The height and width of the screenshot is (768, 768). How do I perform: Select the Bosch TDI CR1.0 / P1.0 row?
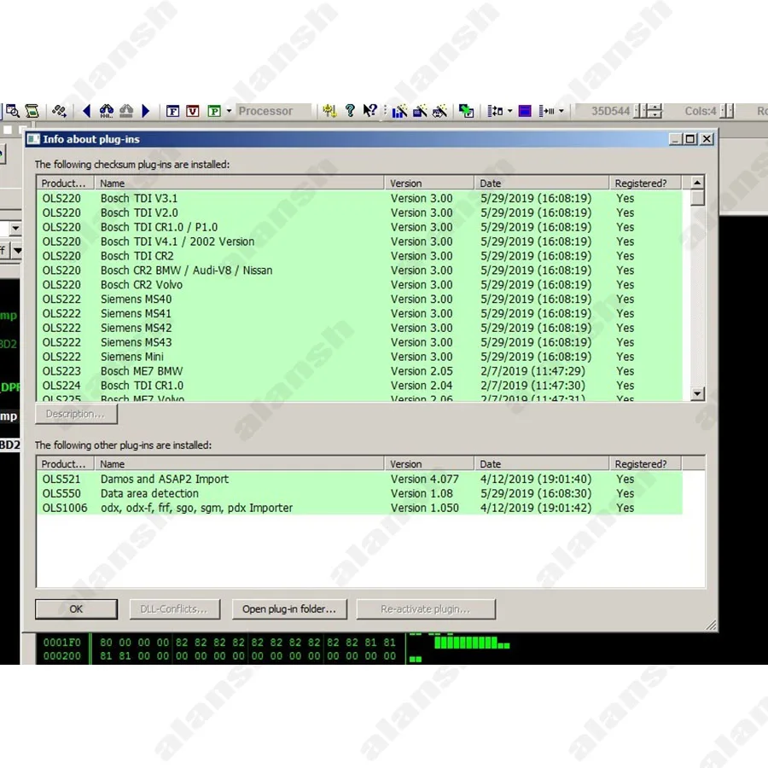click(359, 227)
